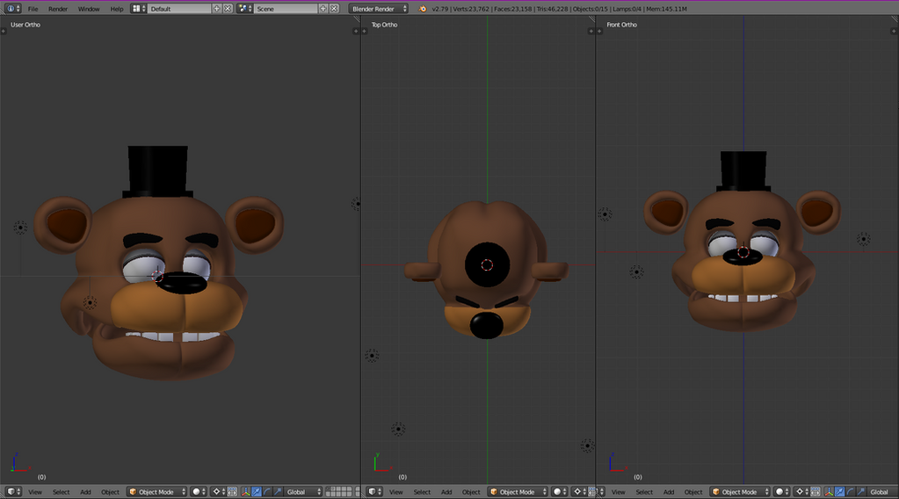Open viewport shading selector in User Ortho viewport
Screen dimensions: 899x499
199,492
